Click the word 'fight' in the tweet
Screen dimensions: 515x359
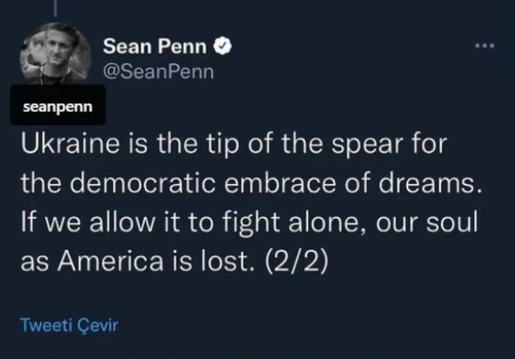[x=251, y=222]
